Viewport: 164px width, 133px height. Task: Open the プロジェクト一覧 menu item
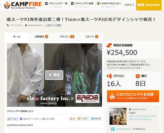click(x=56, y=5)
